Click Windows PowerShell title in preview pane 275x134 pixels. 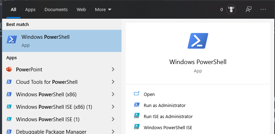point(198,62)
